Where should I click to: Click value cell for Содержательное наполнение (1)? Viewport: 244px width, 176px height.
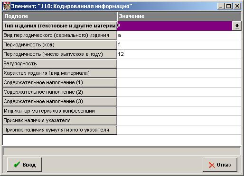[x=179, y=83]
